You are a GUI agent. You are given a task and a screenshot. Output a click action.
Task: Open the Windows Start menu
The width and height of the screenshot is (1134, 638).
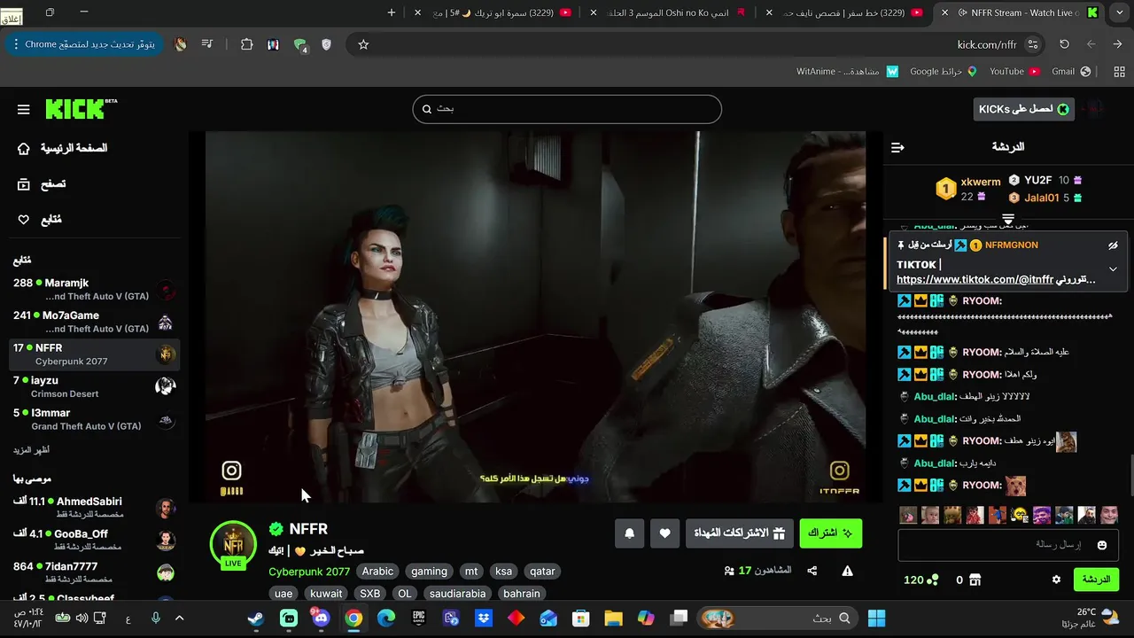[x=877, y=619]
